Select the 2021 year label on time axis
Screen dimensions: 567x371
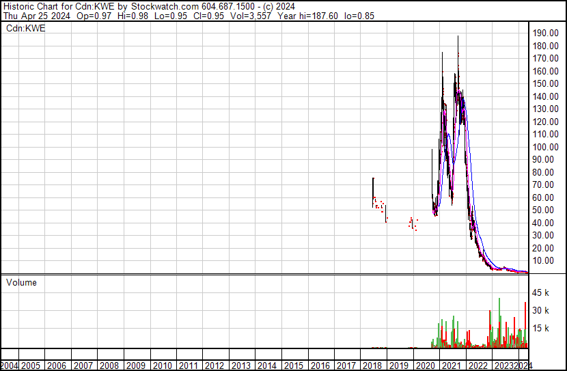pos(452,366)
